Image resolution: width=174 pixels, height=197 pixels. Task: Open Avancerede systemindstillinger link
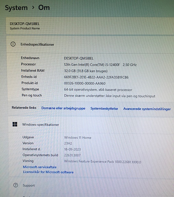coord(147,109)
